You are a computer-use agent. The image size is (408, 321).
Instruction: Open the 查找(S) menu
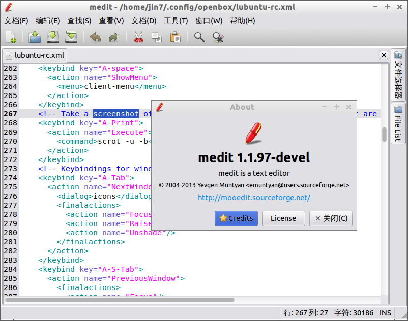79,21
